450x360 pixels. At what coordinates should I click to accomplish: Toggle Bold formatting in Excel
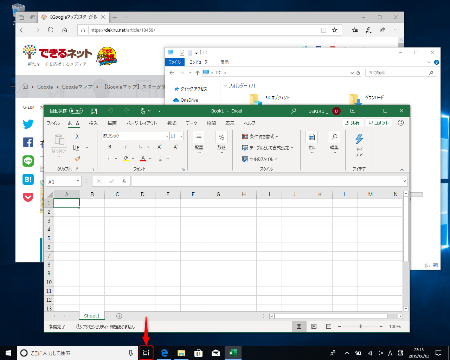(x=110, y=147)
